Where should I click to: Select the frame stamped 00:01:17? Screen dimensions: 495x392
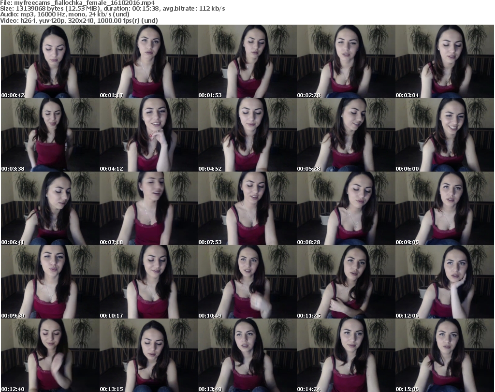point(148,62)
